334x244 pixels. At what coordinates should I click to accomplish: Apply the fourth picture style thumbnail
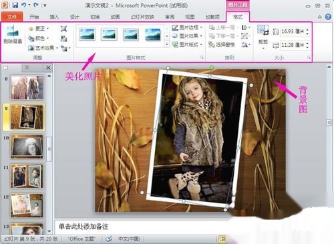pyautogui.click(x=152, y=35)
